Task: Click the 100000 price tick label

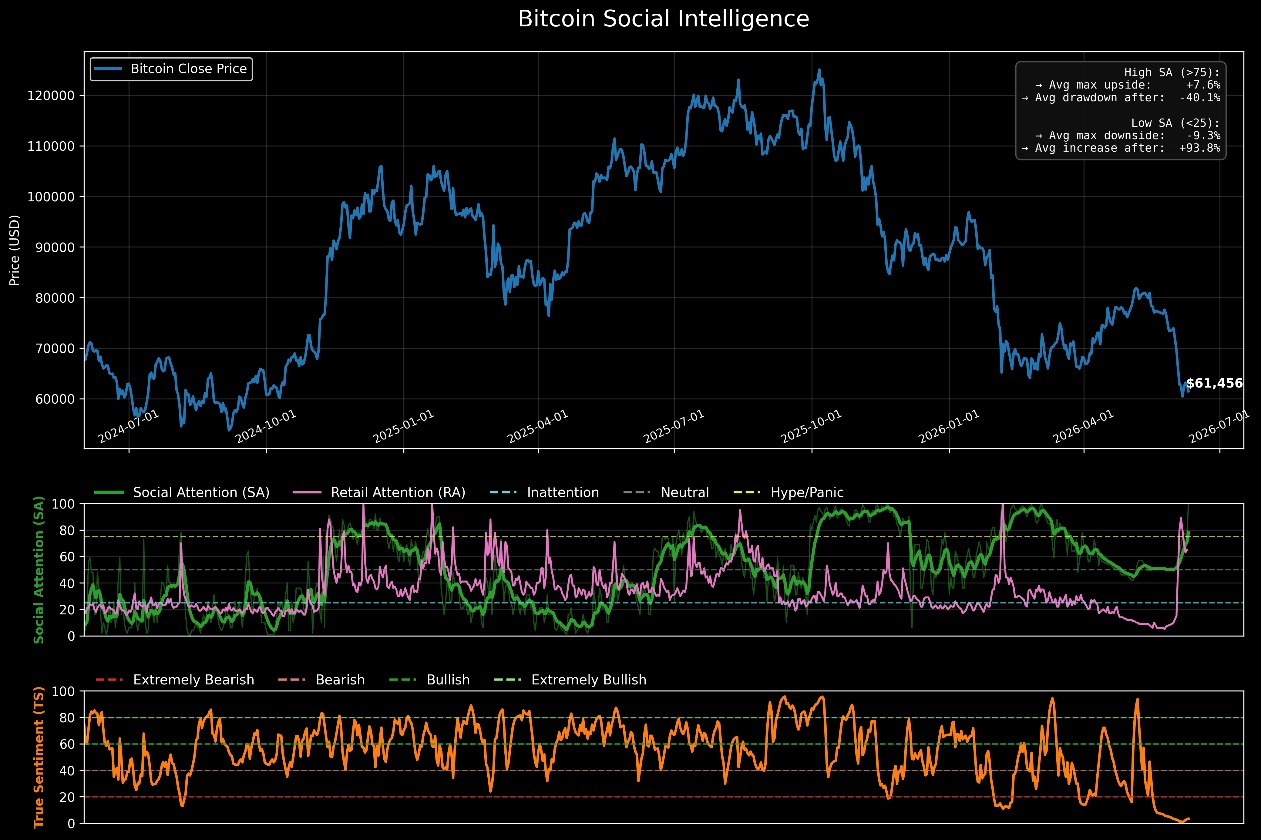Action: [51, 197]
